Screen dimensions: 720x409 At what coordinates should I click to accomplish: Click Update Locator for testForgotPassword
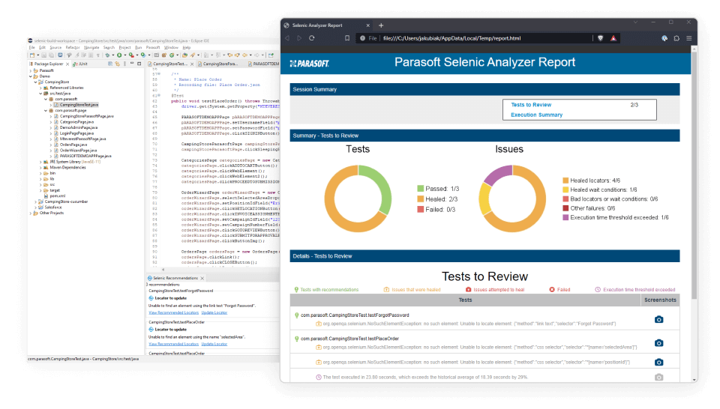click(x=214, y=312)
